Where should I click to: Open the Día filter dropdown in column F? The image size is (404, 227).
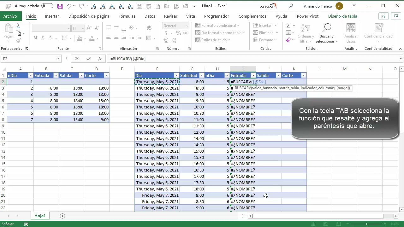(x=176, y=75)
